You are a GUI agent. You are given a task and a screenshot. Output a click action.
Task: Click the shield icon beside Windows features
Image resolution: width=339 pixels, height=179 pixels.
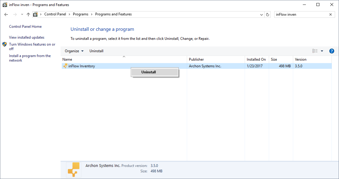pos(5,44)
